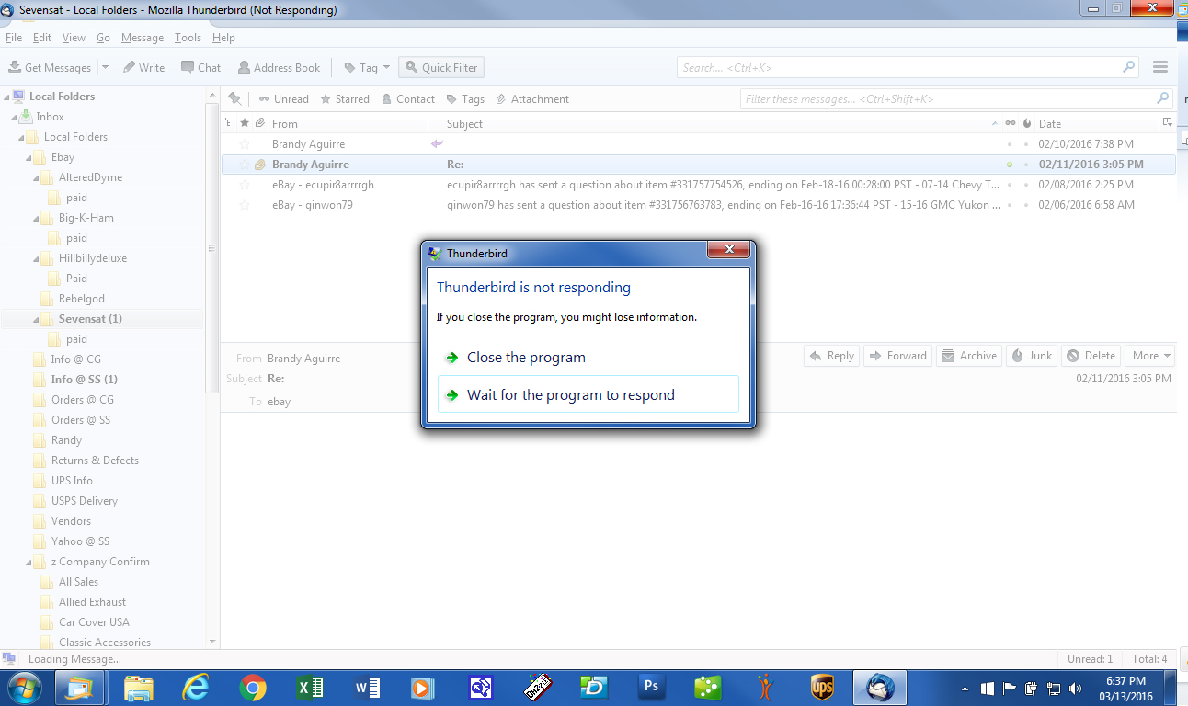Screen dimensions: 1188x706
Task: Sort by the attachment column header
Action: pyautogui.click(x=260, y=123)
